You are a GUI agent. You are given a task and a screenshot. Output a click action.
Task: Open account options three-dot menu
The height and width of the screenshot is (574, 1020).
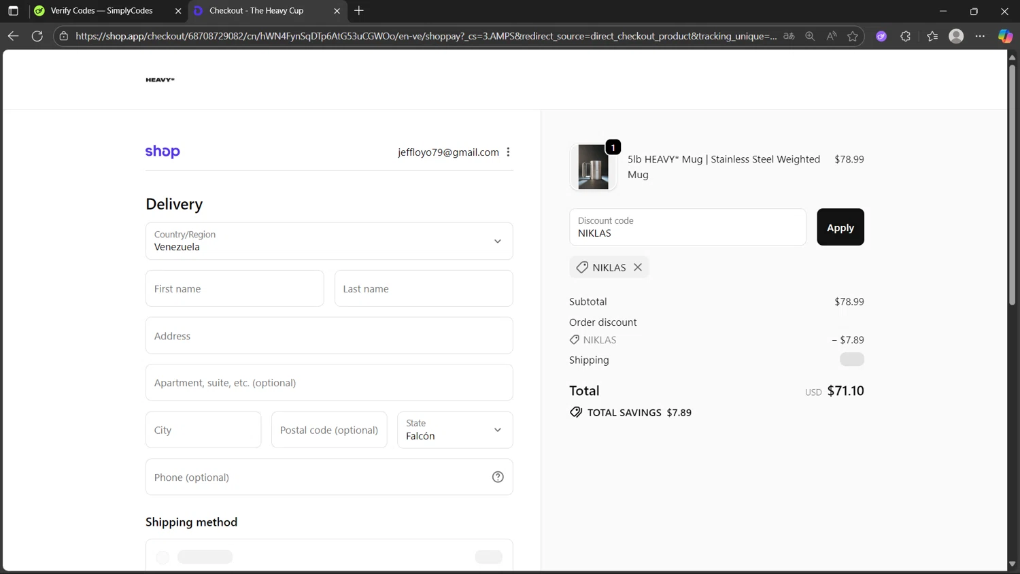508,152
